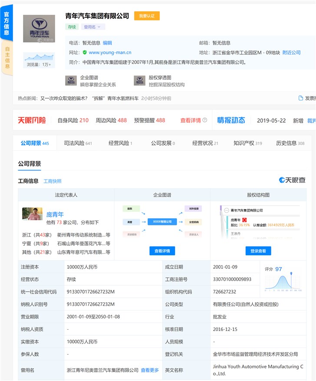Click 山东青年意可汽车有限 company entry
Viewport: 316px width, 381px height.
tap(83, 252)
